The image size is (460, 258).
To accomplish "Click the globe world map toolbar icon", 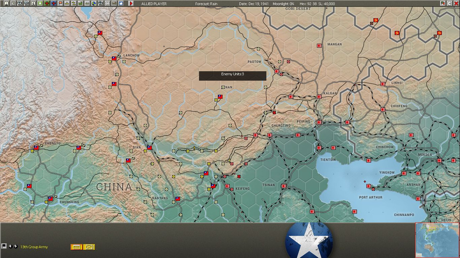I will (94, 3).
